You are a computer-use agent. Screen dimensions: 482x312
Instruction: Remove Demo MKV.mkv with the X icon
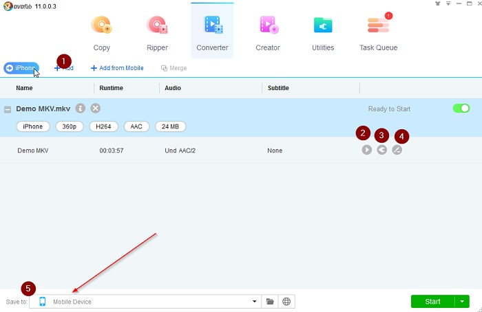coord(95,109)
